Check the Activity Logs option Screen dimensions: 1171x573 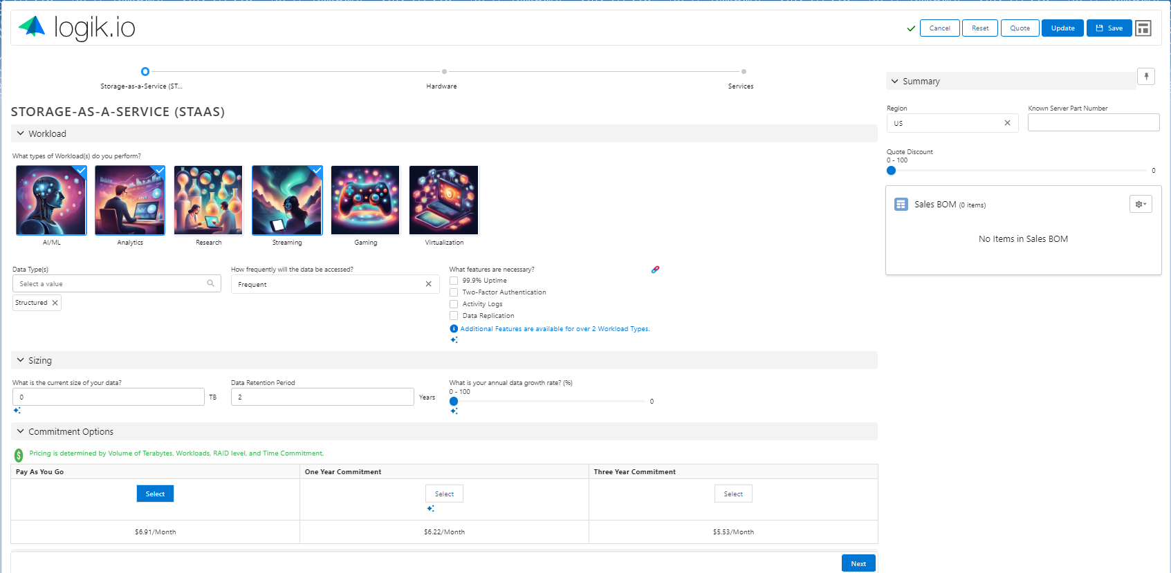tap(454, 304)
